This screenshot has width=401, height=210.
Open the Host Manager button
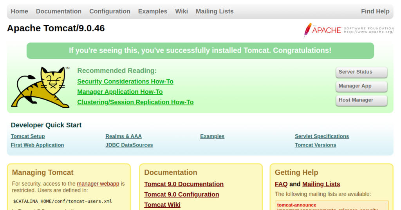[x=361, y=100]
